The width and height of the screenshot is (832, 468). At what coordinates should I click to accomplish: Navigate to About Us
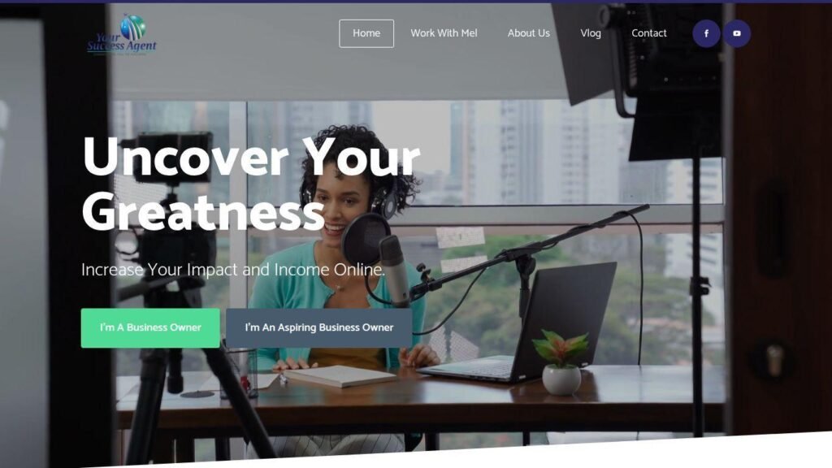point(528,32)
